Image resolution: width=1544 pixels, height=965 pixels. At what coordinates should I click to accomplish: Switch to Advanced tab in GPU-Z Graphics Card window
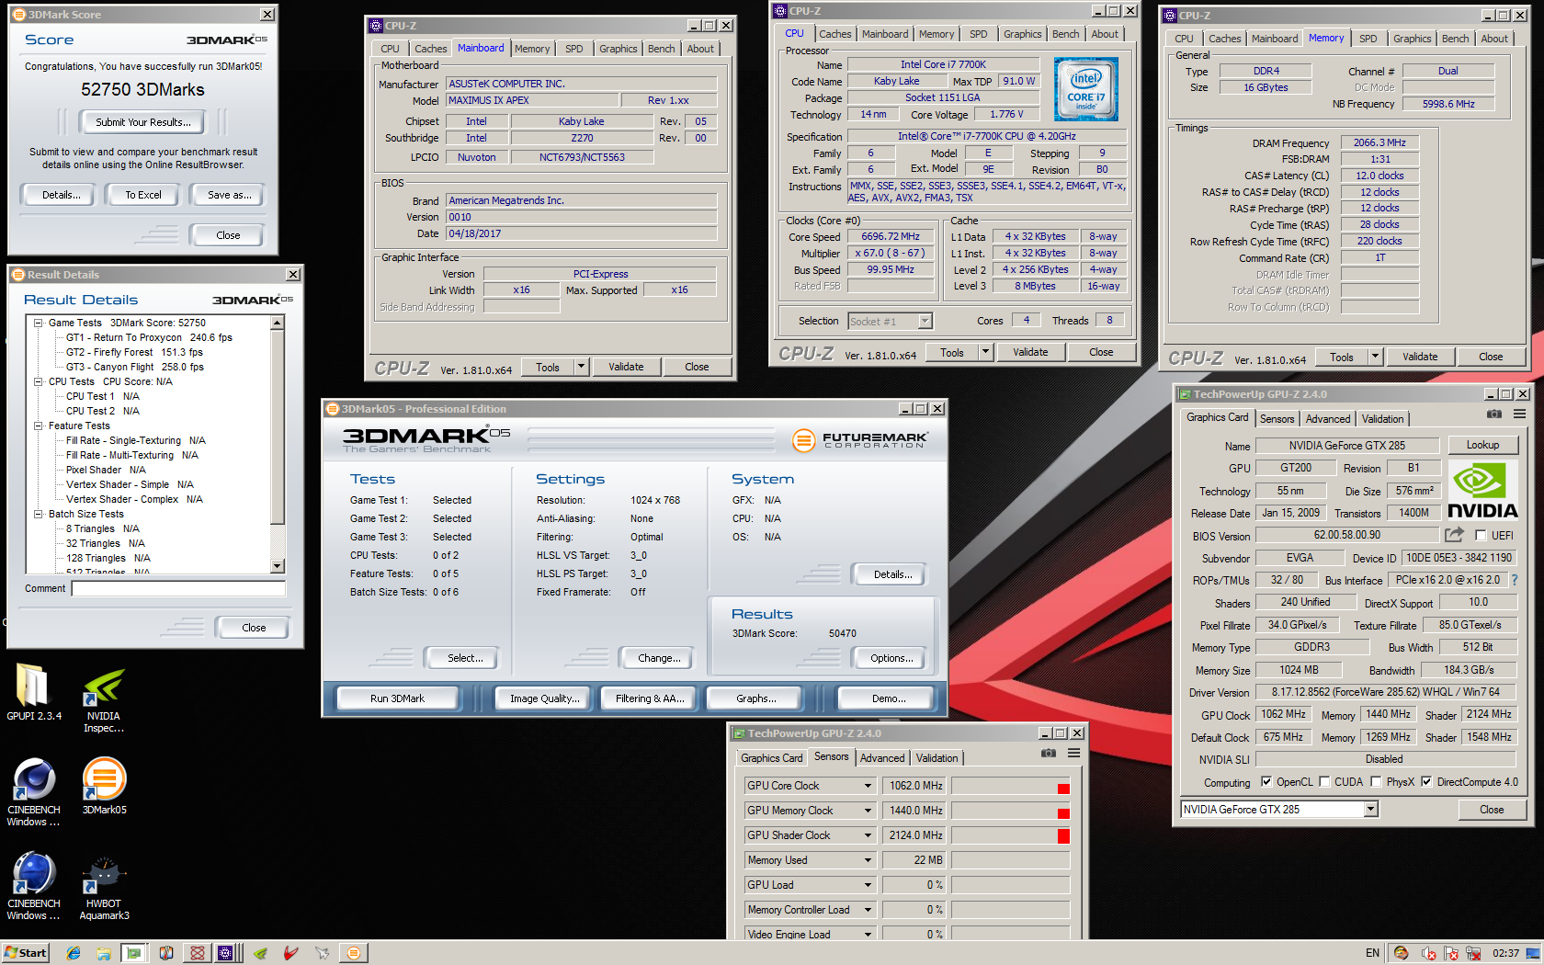click(1328, 419)
